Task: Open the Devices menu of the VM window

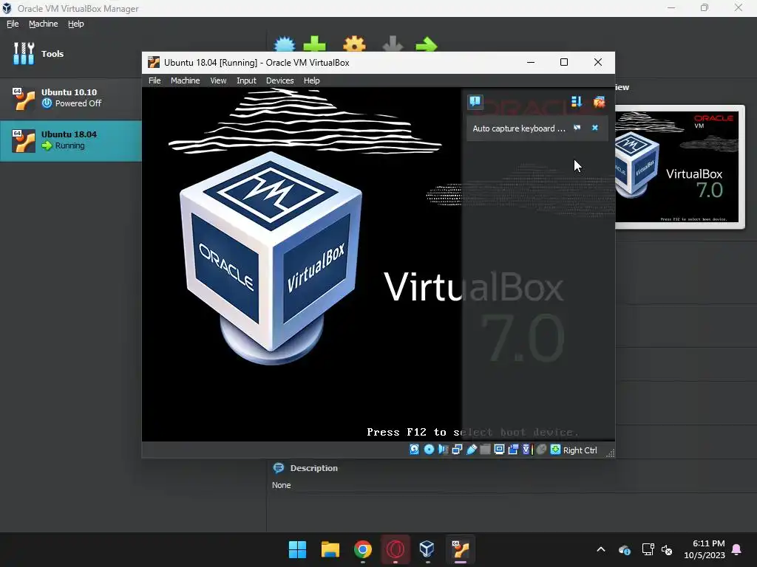Action: tap(280, 80)
